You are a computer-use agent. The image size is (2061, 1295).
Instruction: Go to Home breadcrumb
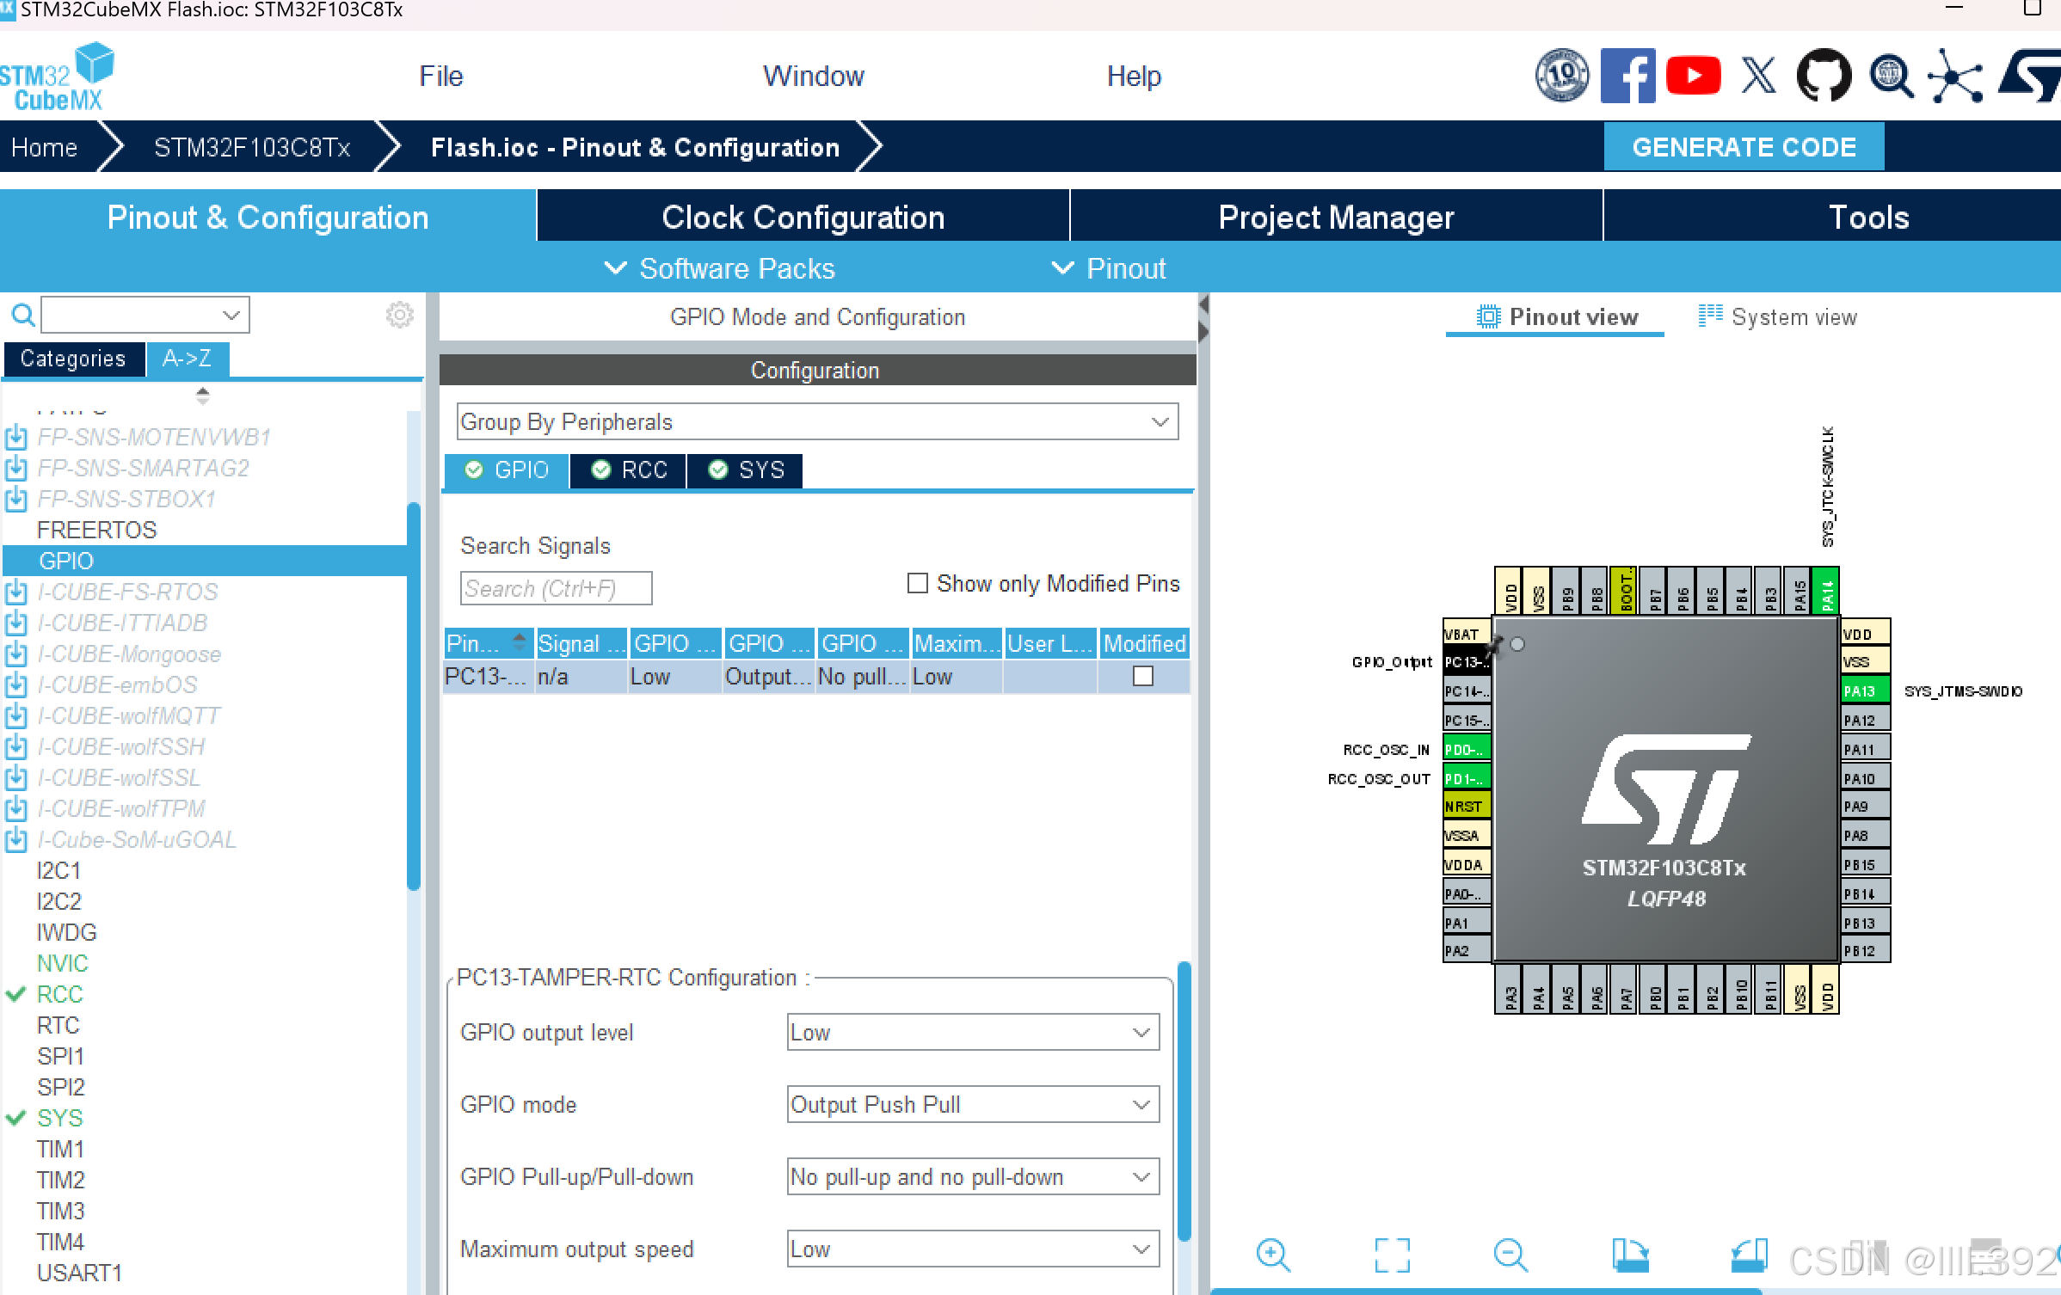tap(45, 147)
